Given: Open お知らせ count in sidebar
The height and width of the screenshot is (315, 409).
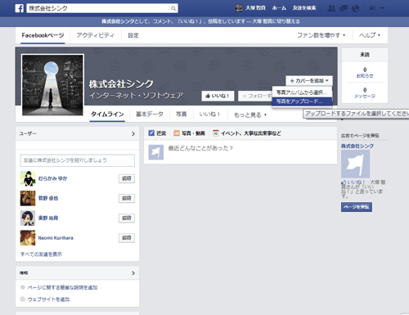Looking at the screenshot, I should click(x=365, y=73).
